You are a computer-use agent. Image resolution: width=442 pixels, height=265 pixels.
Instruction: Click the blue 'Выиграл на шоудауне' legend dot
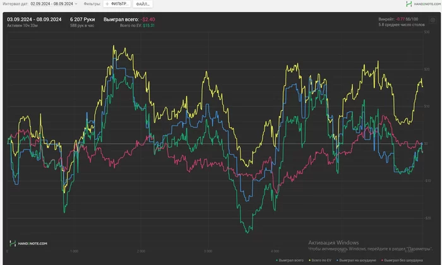[x=337, y=260]
